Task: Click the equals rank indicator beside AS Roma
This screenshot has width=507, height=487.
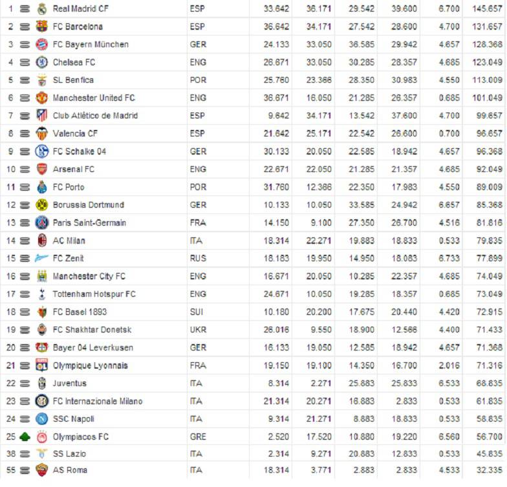Action: pyautogui.click(x=25, y=470)
